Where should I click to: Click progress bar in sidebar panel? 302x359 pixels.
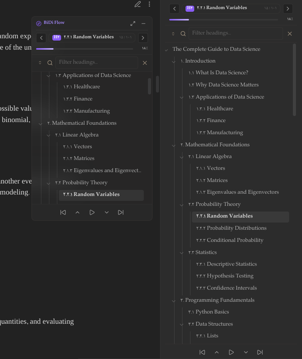223,20
